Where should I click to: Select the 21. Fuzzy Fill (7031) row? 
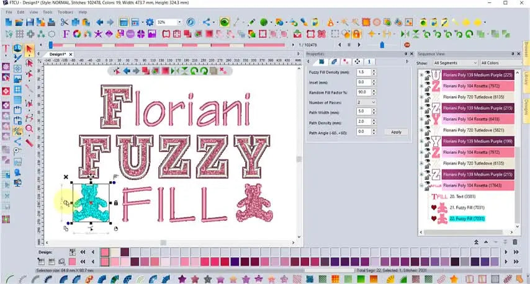pyautogui.click(x=467, y=207)
